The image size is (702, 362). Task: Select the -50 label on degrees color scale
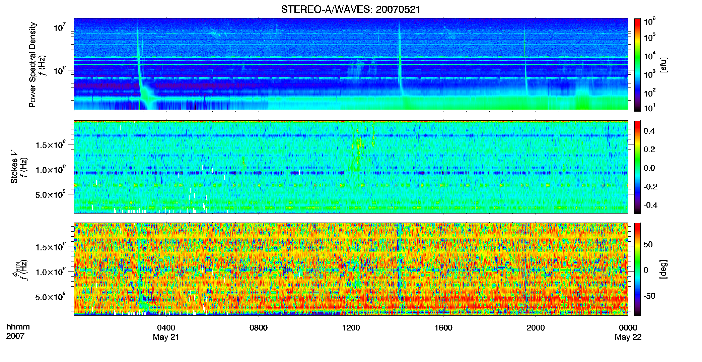coord(649,296)
